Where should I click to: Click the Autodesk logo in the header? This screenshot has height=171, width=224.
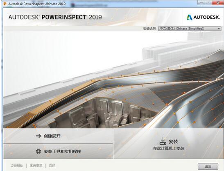[x=203, y=17]
